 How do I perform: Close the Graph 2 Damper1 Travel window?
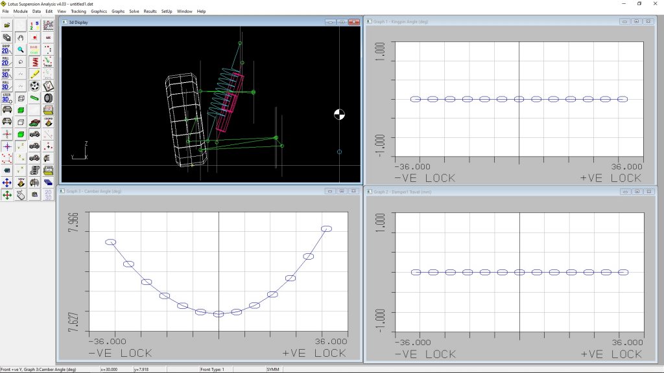(x=648, y=192)
